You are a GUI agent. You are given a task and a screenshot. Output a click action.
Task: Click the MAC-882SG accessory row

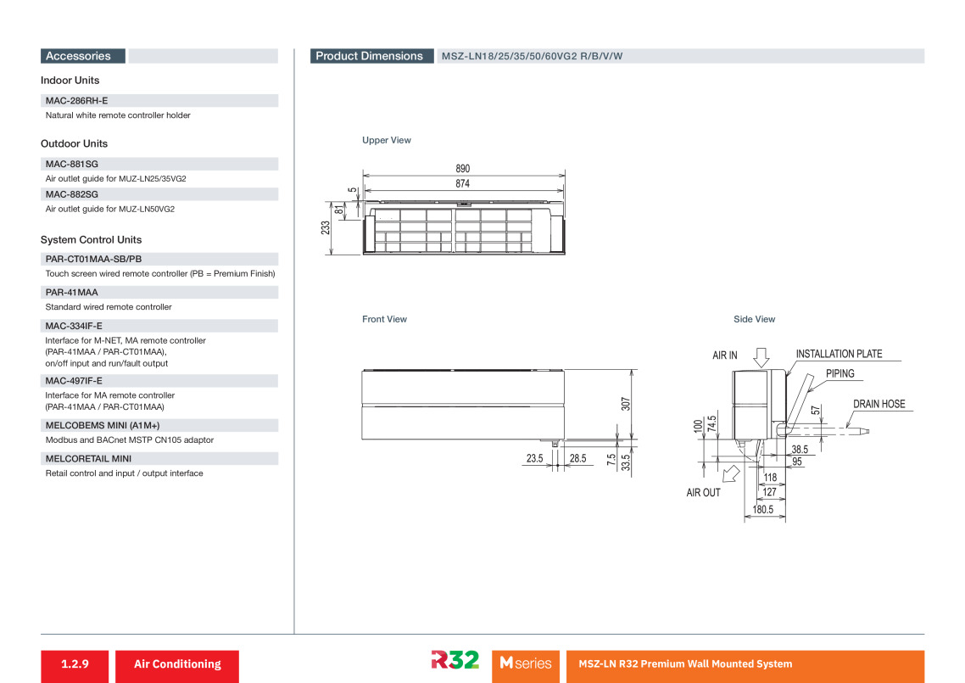(x=159, y=194)
